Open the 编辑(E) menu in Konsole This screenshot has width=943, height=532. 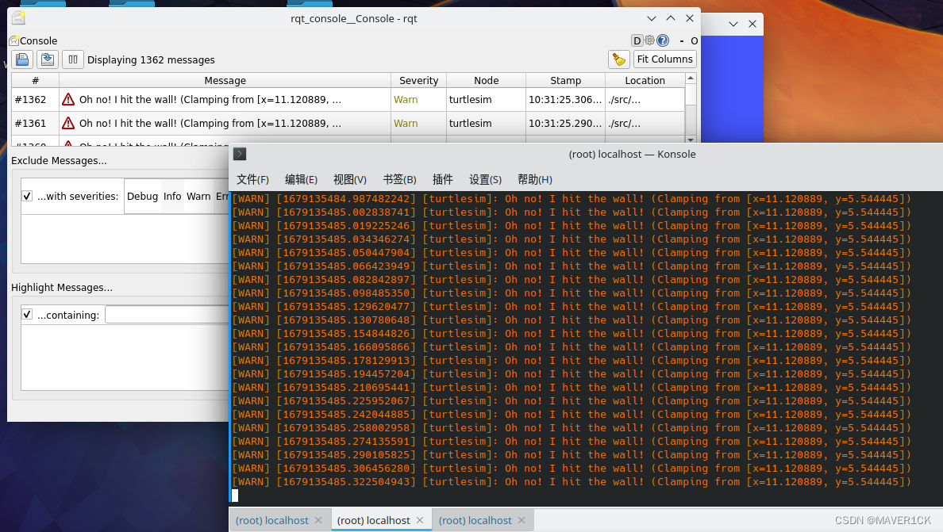click(301, 179)
